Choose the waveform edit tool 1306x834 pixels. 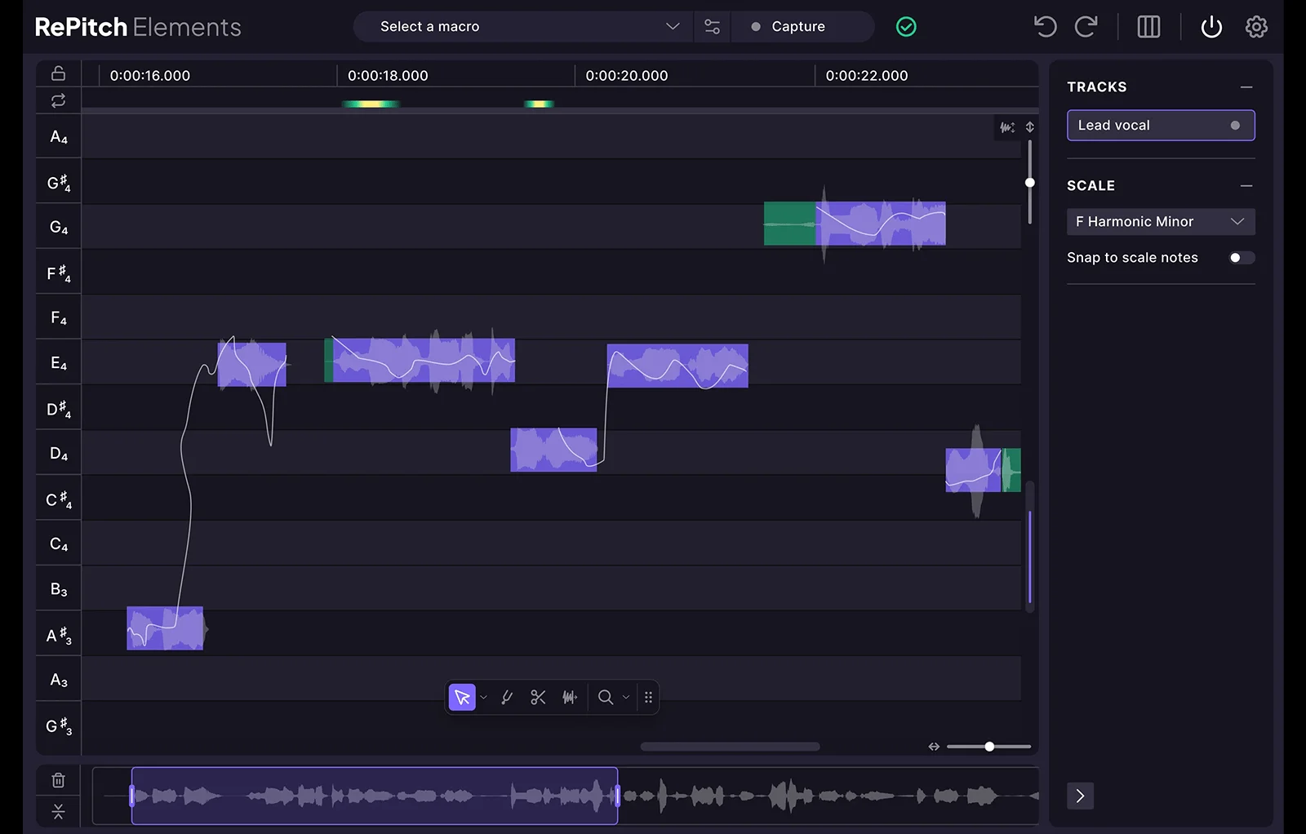pos(570,698)
